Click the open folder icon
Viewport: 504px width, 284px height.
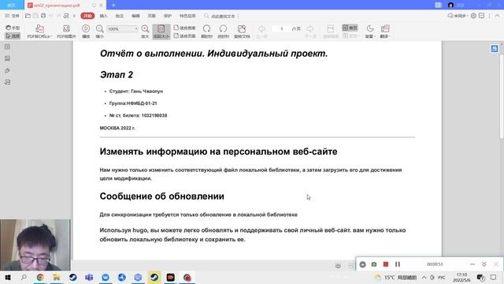pos(28,16)
